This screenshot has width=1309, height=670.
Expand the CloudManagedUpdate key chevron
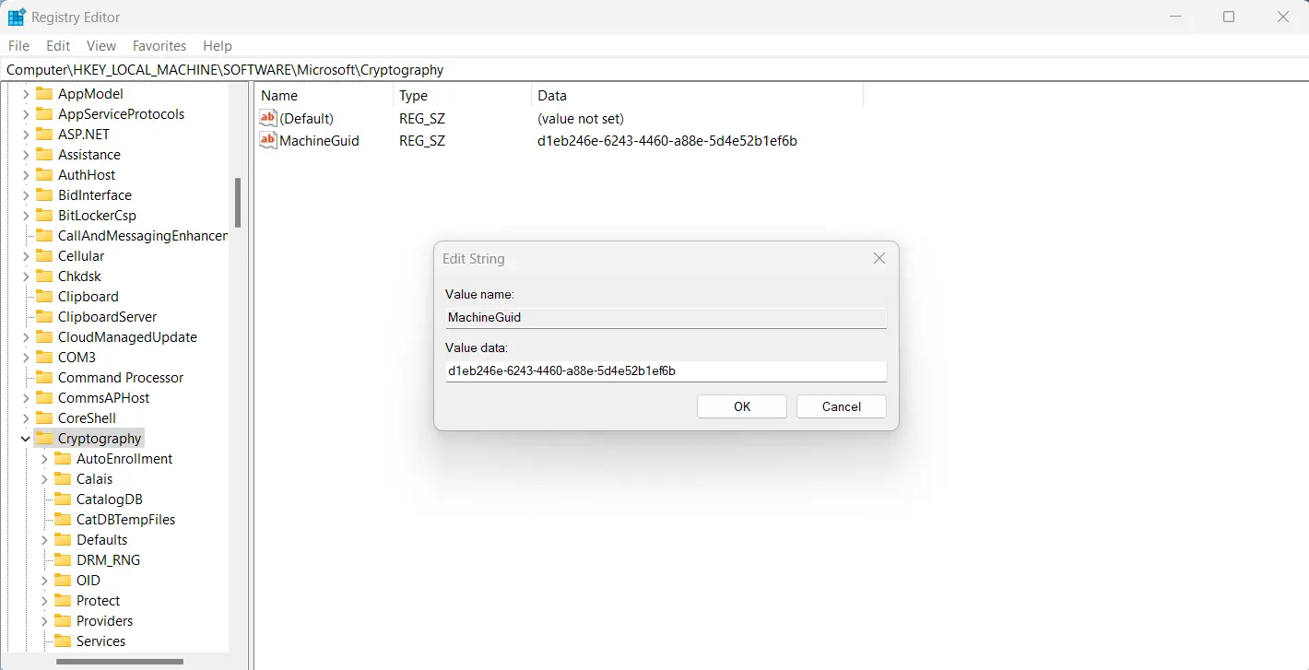click(26, 336)
